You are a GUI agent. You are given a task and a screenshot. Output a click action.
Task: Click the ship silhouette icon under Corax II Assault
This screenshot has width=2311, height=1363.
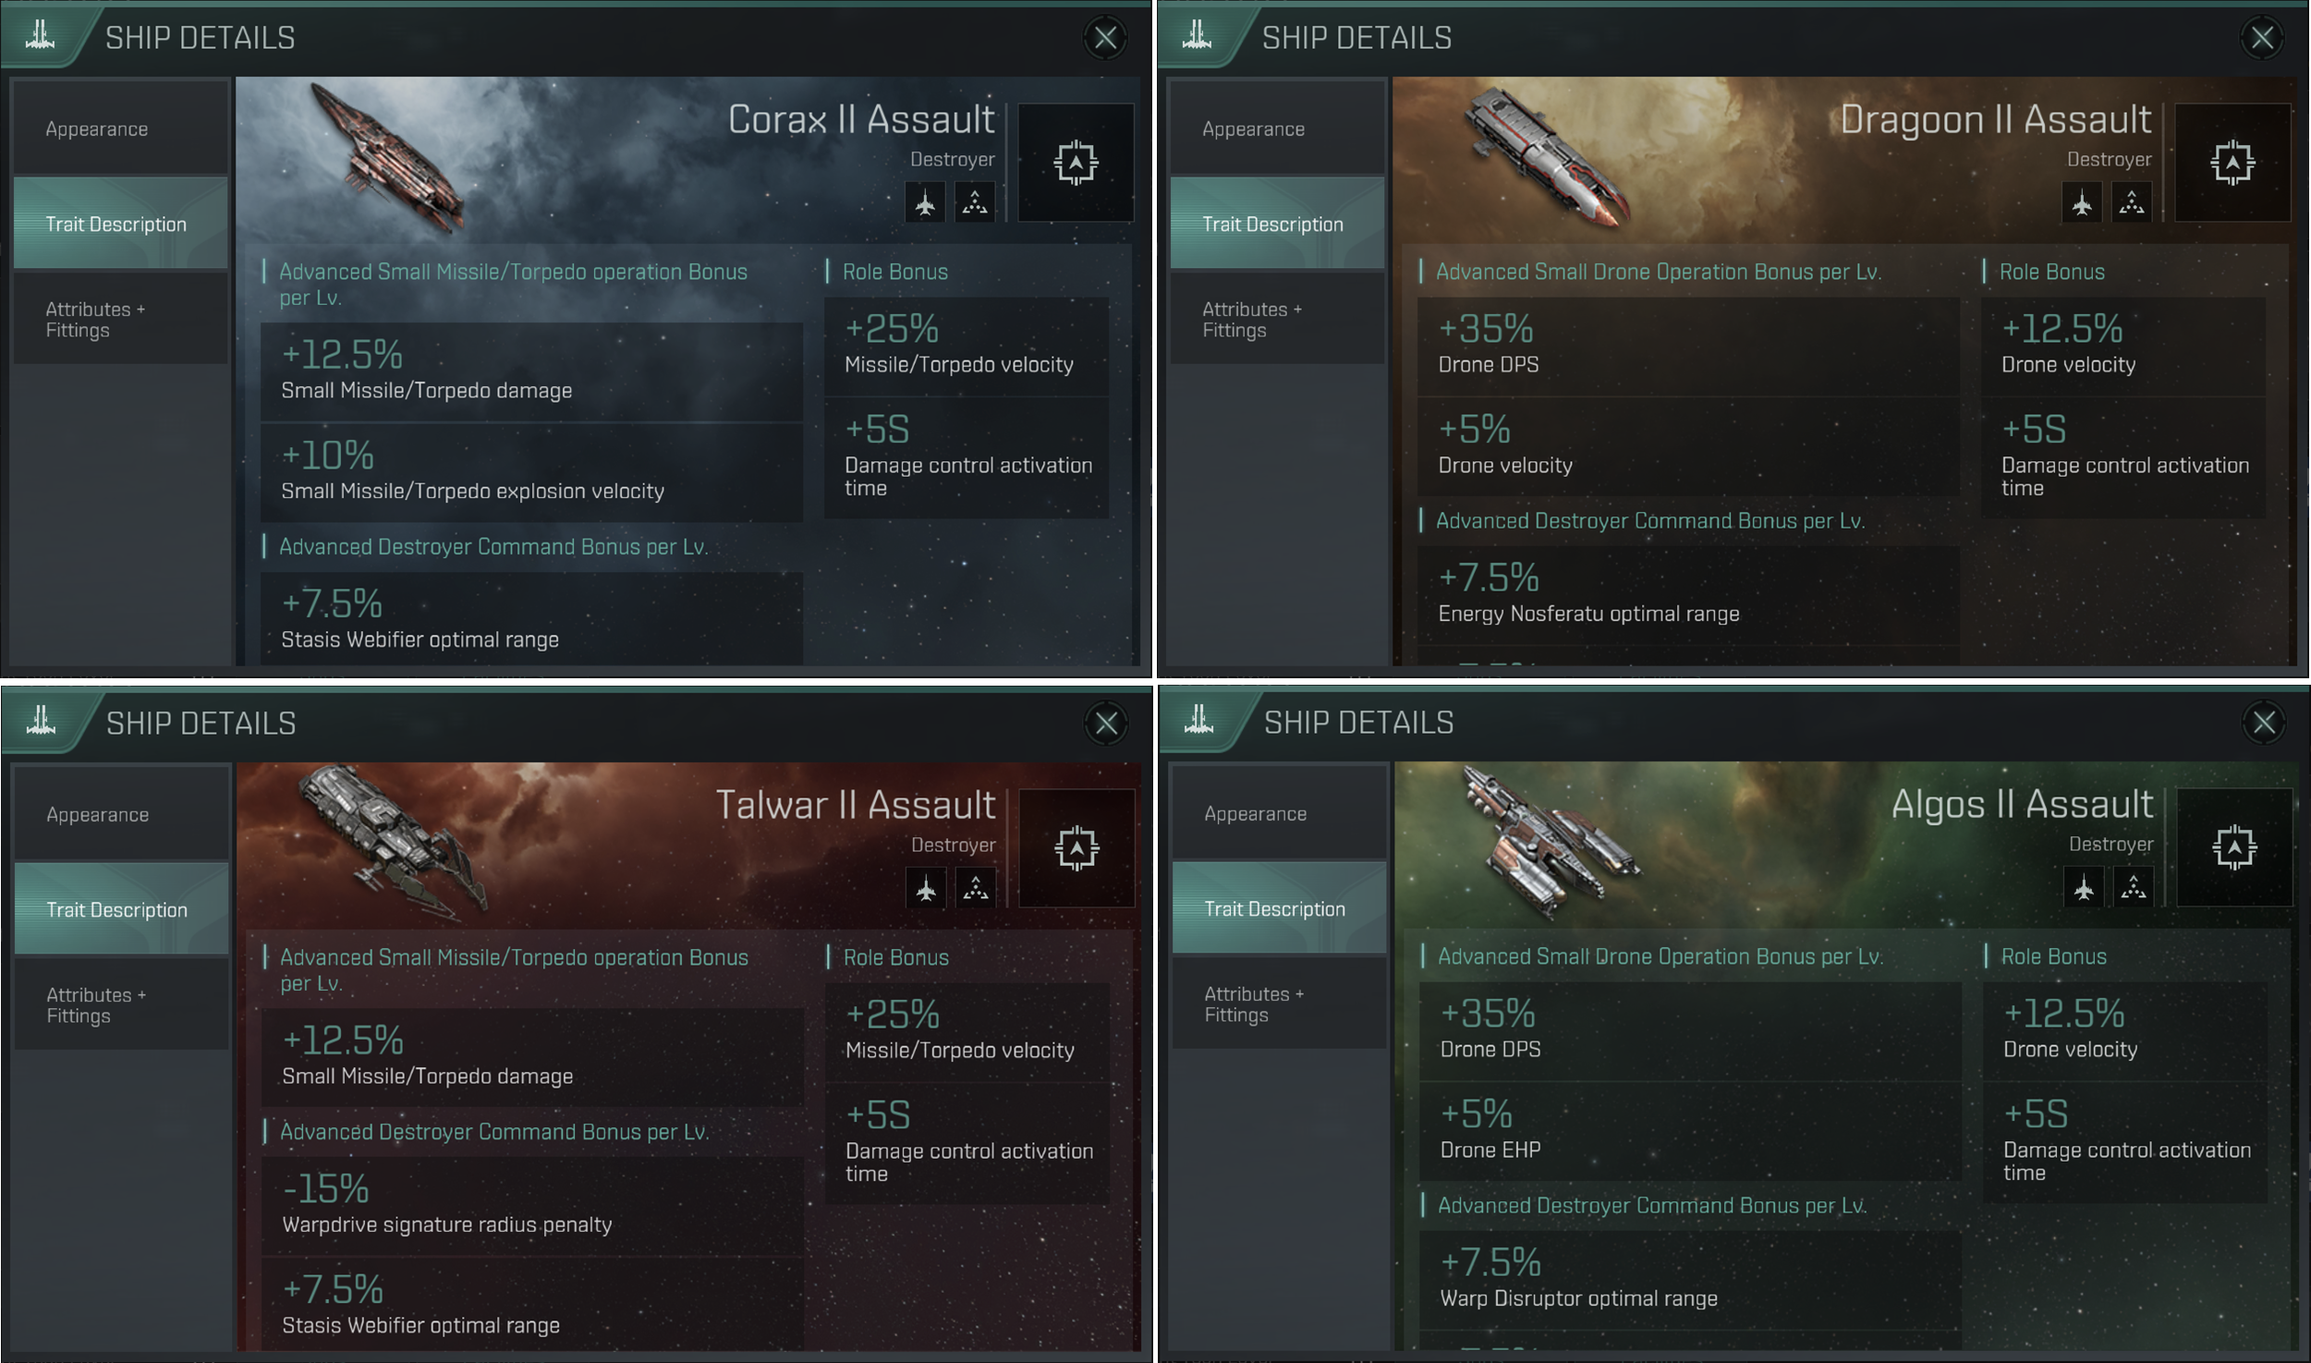coord(925,202)
